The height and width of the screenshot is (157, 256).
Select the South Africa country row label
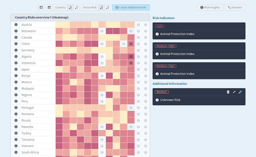pyautogui.click(x=30, y=152)
